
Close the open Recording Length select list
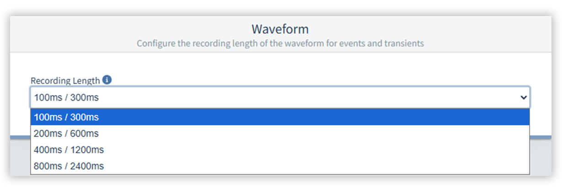pyautogui.click(x=524, y=97)
